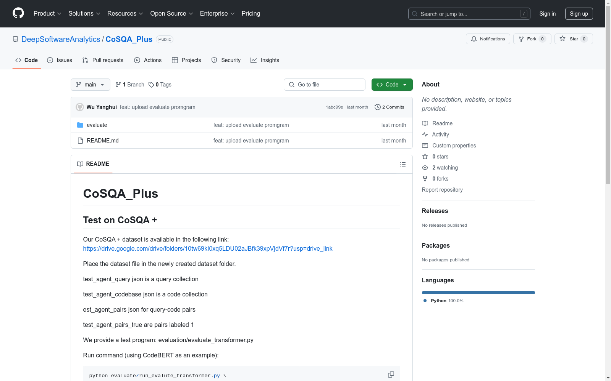Expand the Enterprise menu
The height and width of the screenshot is (381, 611).
[x=217, y=13]
